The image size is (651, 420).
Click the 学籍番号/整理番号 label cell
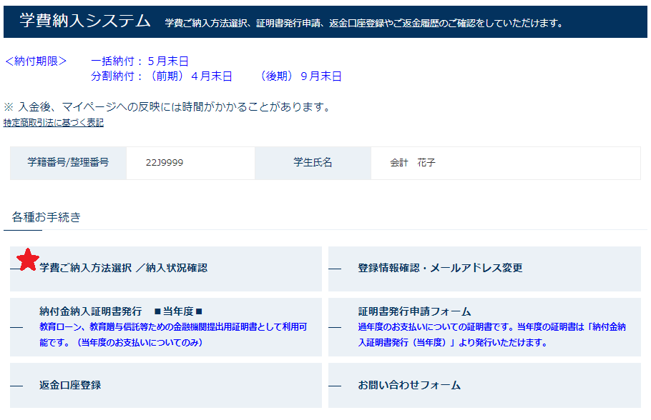click(x=68, y=163)
